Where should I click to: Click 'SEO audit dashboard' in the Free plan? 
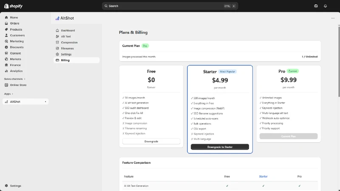click(x=136, y=108)
